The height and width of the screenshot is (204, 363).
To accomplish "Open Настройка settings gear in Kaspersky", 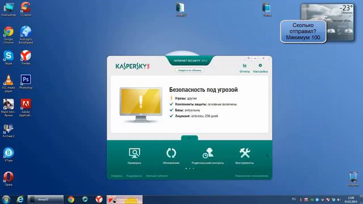I will [x=260, y=68].
